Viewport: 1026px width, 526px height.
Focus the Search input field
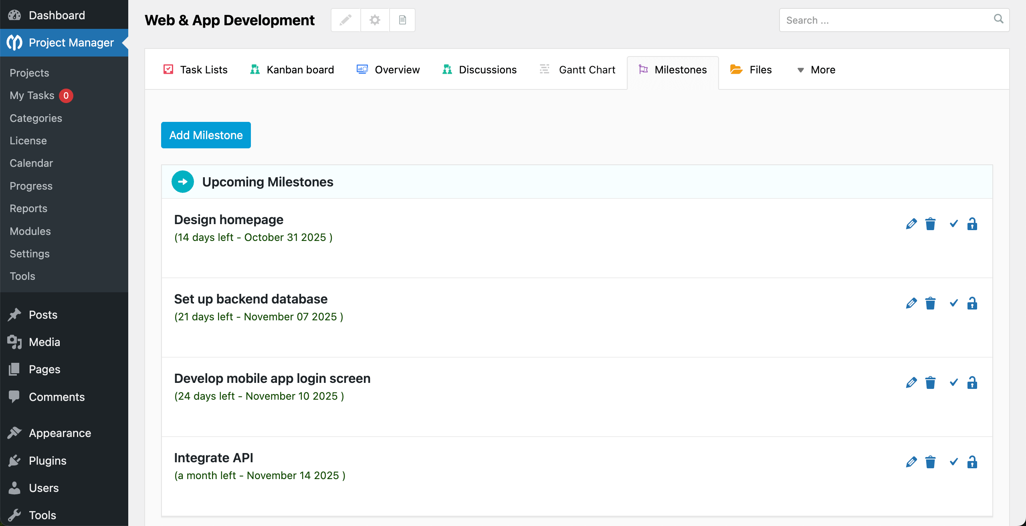[x=886, y=20]
